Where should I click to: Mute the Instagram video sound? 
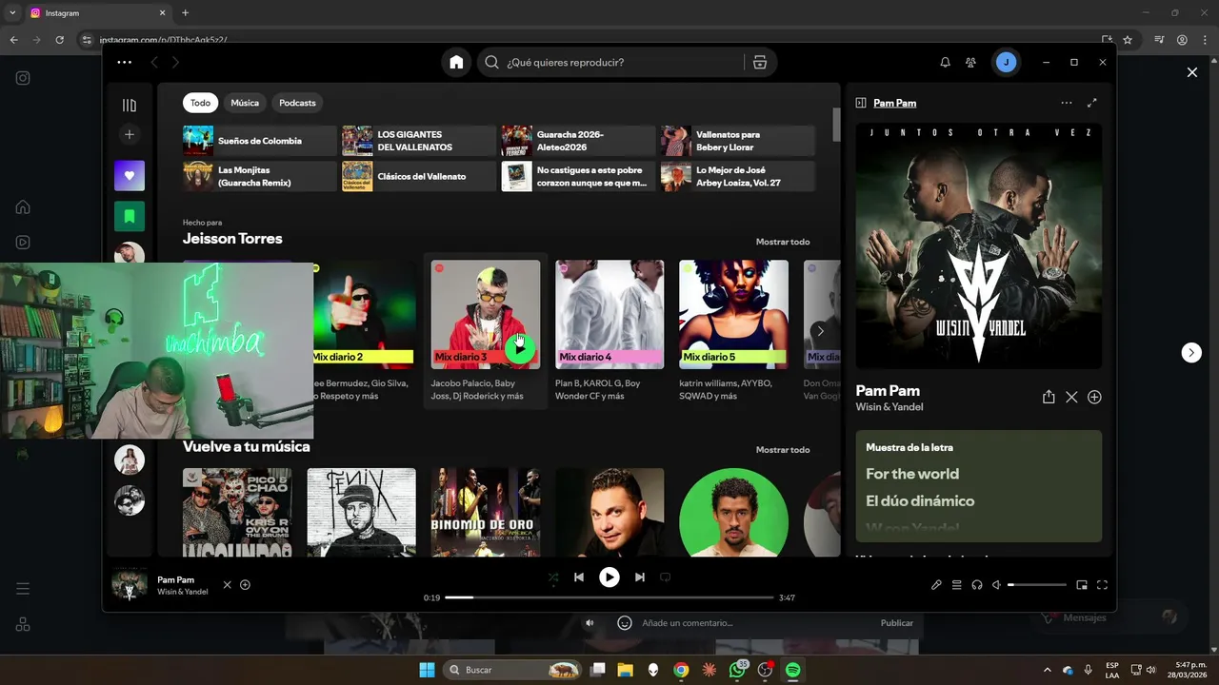590,623
